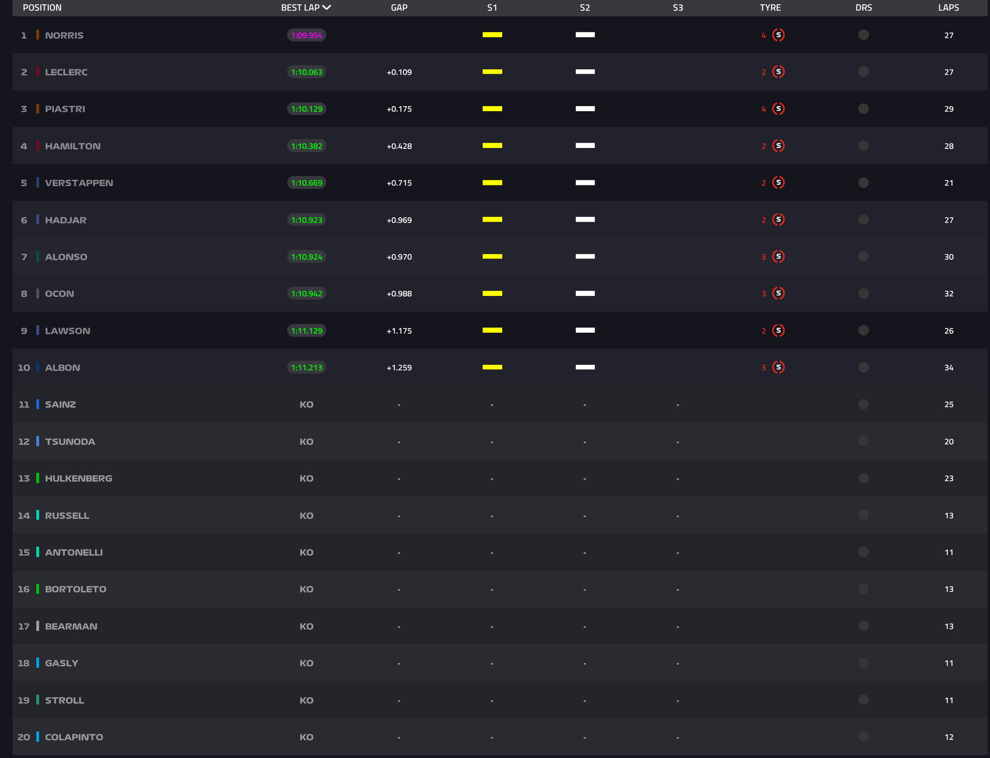Viewport: 990px width, 758px height.
Task: Click the GAP column header
Action: point(399,8)
